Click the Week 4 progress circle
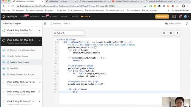191x107 pixels. click(x=4, y=92)
